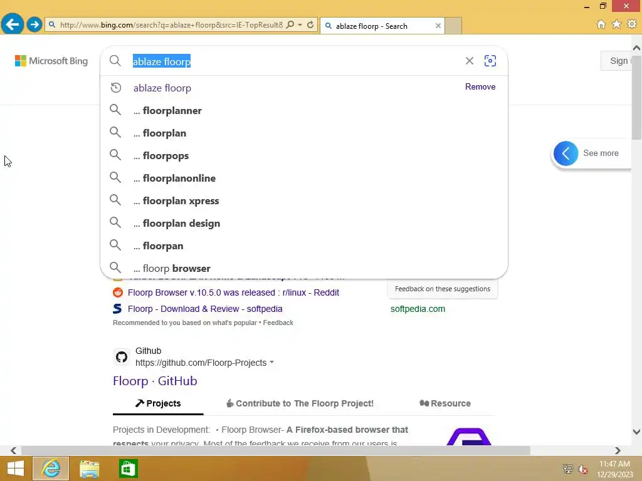Screen dimensions: 642x481
Task: Select the 'ablaze floorp - Search' tab
Action: coord(382,26)
